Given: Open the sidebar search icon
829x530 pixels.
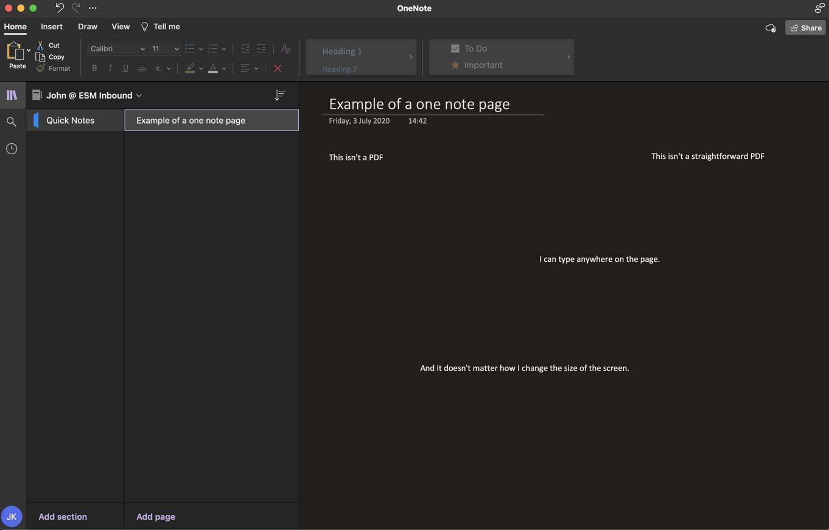Looking at the screenshot, I should click(x=12, y=122).
